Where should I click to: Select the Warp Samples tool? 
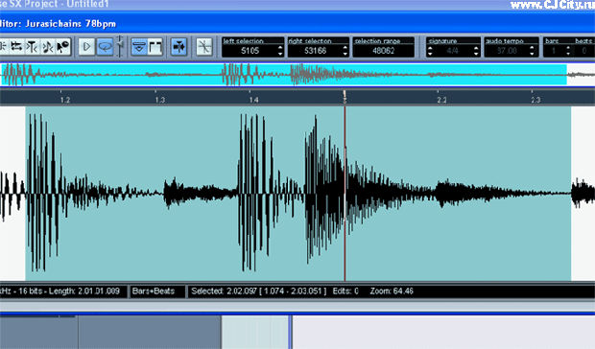click(32, 47)
